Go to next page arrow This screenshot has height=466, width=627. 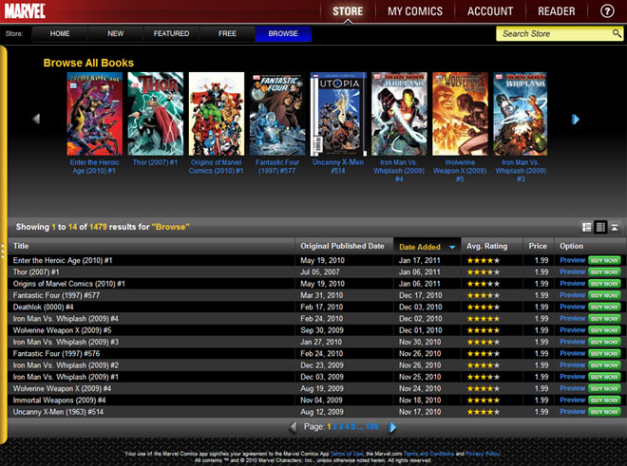pyautogui.click(x=392, y=427)
